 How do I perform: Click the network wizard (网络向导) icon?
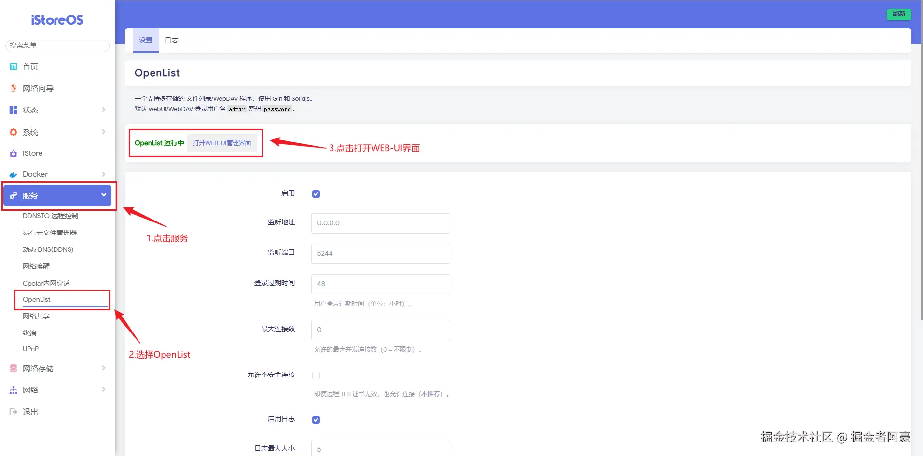point(14,88)
